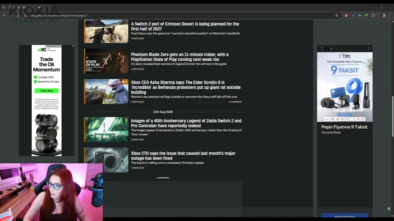The height and width of the screenshot is (221, 394).
Task: Go back with the browser back arrow
Action: [x=4, y=15]
